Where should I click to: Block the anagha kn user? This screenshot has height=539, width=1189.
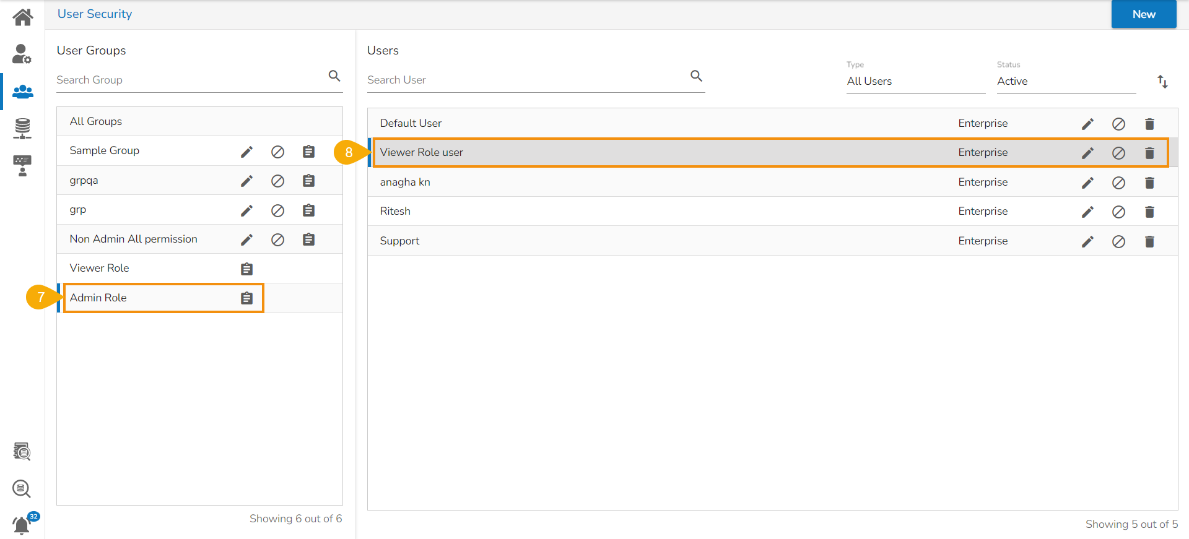(x=1118, y=183)
